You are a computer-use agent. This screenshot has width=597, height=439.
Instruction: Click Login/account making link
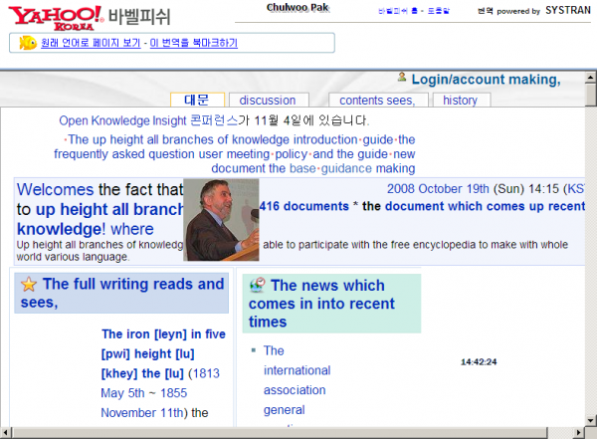coord(487,80)
